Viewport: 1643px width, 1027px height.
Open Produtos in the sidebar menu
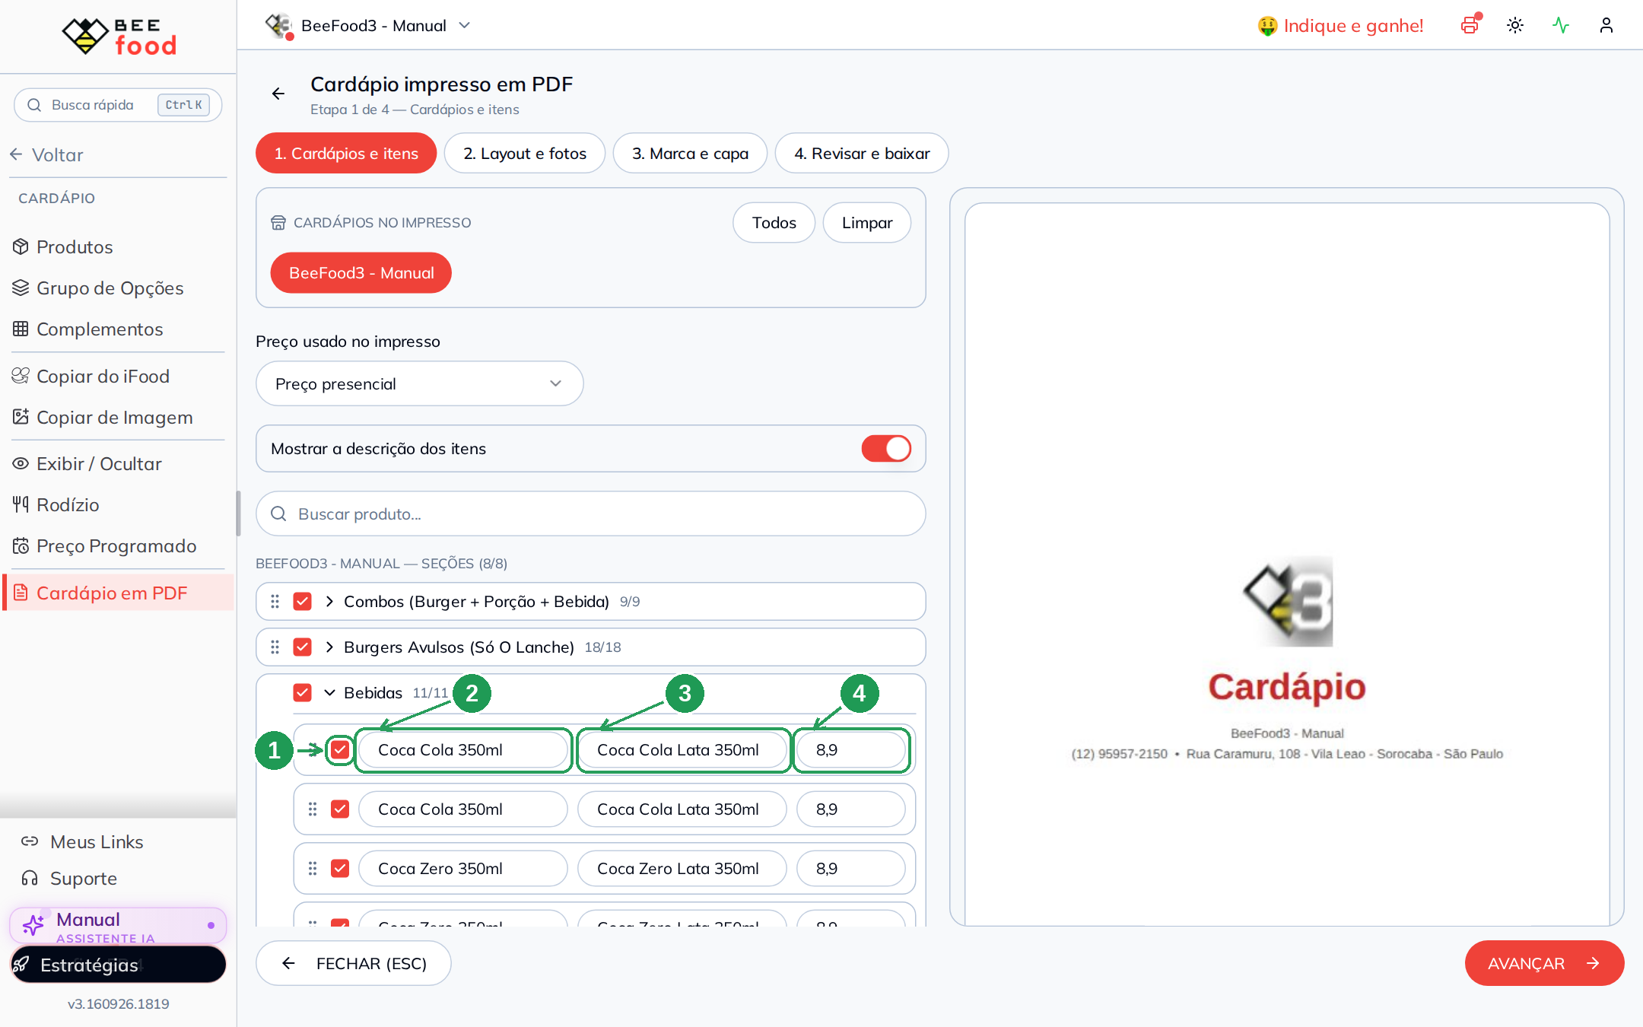(75, 246)
